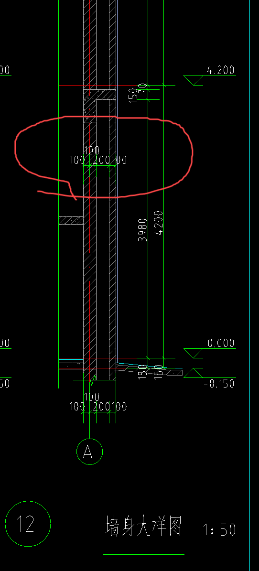Select the 70 dimension text near 4.200 level
This screenshot has height=571, width=259.
point(142,87)
